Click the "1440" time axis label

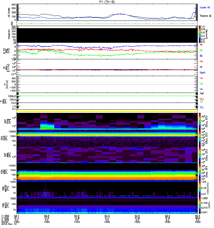click(x=77, y=222)
